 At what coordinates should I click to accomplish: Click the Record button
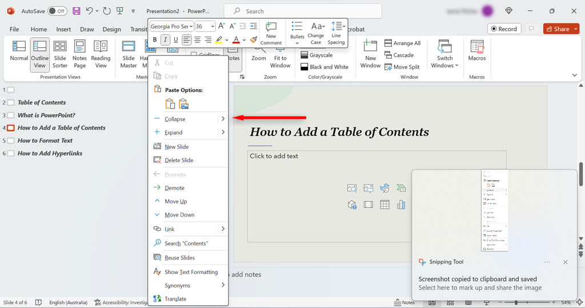503,29
